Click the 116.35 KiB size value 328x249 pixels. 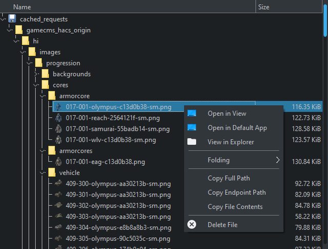pyautogui.click(x=306, y=107)
